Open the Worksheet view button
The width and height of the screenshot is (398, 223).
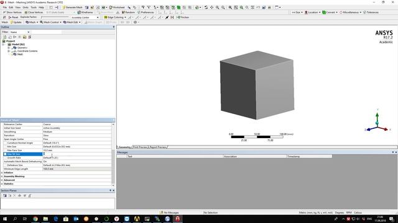117,7
